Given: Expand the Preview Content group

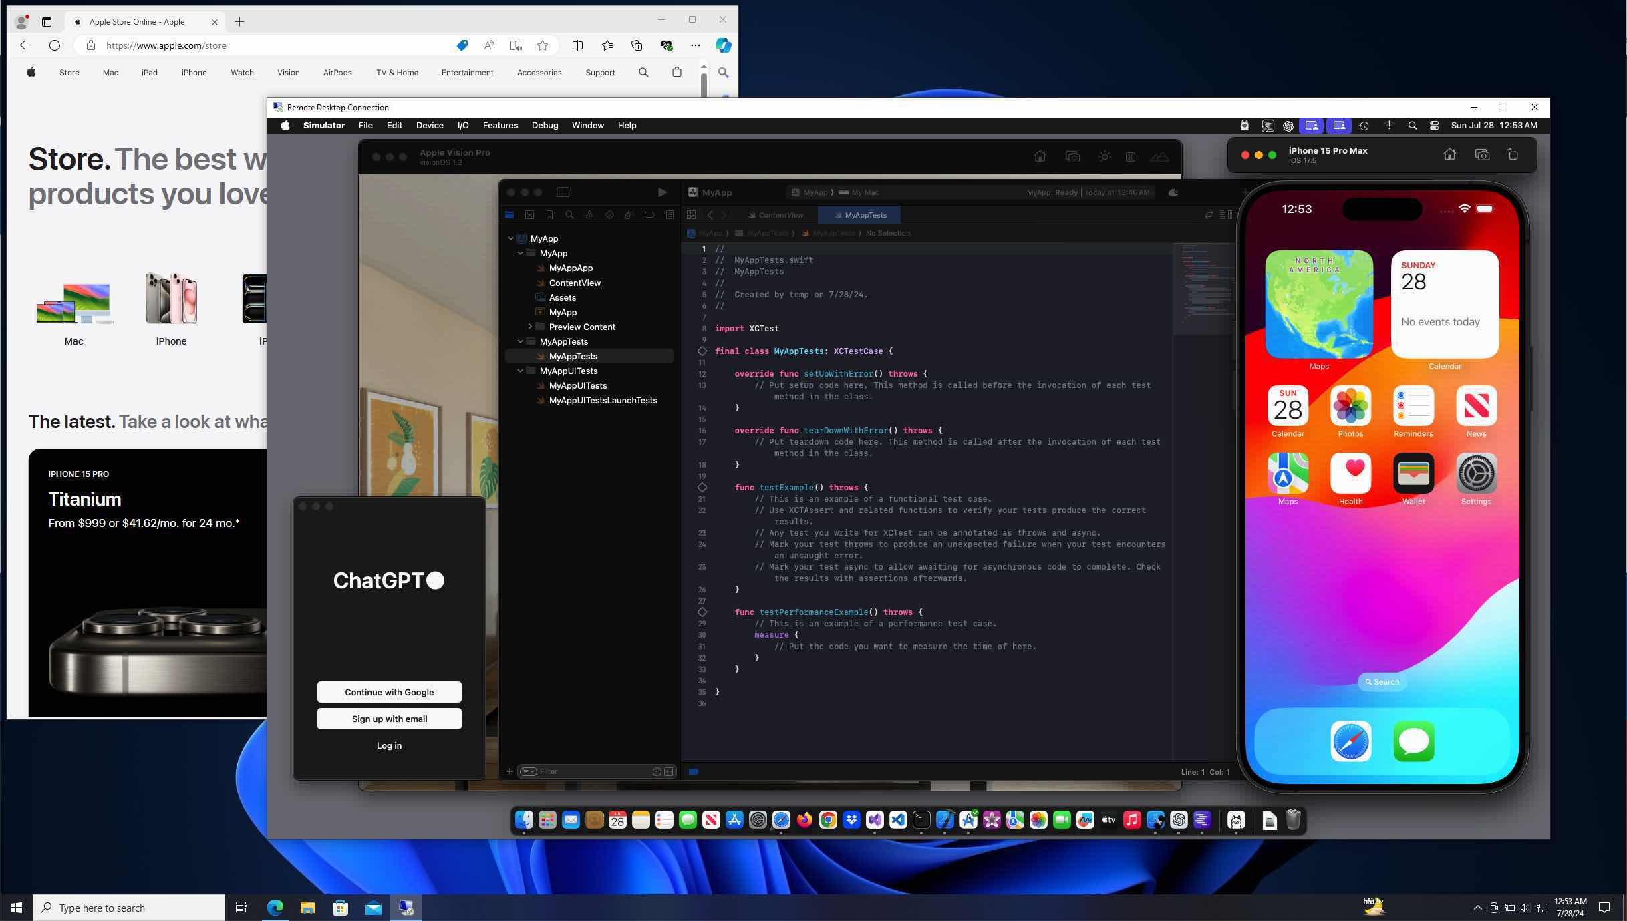Looking at the screenshot, I should tap(531, 327).
